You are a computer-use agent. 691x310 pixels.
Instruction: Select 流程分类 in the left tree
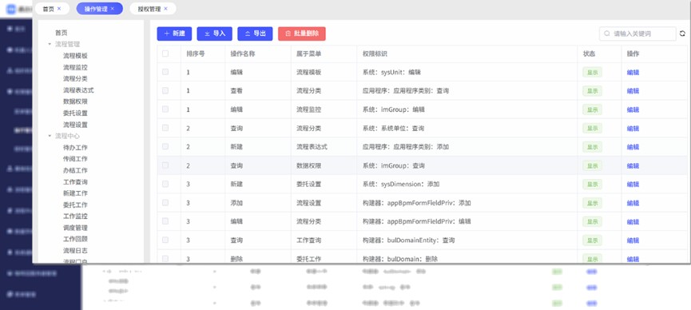(x=75, y=78)
